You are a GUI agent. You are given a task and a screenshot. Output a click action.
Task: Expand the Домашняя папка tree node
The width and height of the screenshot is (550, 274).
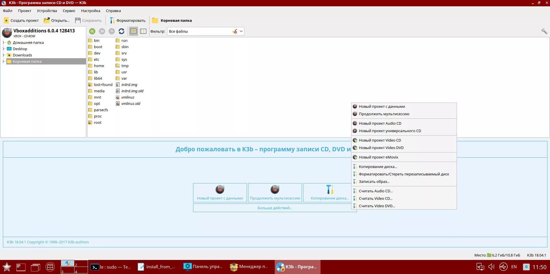pos(3,42)
